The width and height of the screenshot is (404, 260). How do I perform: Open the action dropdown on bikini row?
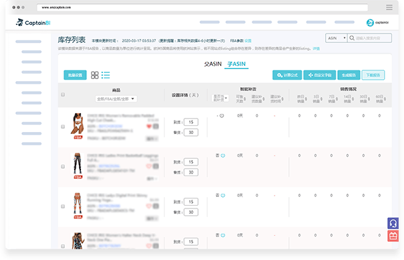(152, 139)
